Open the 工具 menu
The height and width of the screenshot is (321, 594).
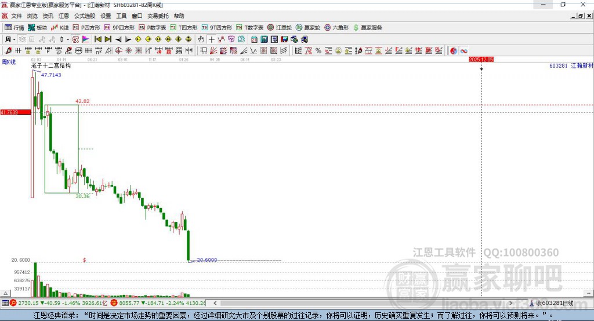[x=121, y=16]
